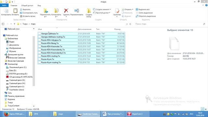Click the red X Delete (Удалить) icon

[66, 11]
